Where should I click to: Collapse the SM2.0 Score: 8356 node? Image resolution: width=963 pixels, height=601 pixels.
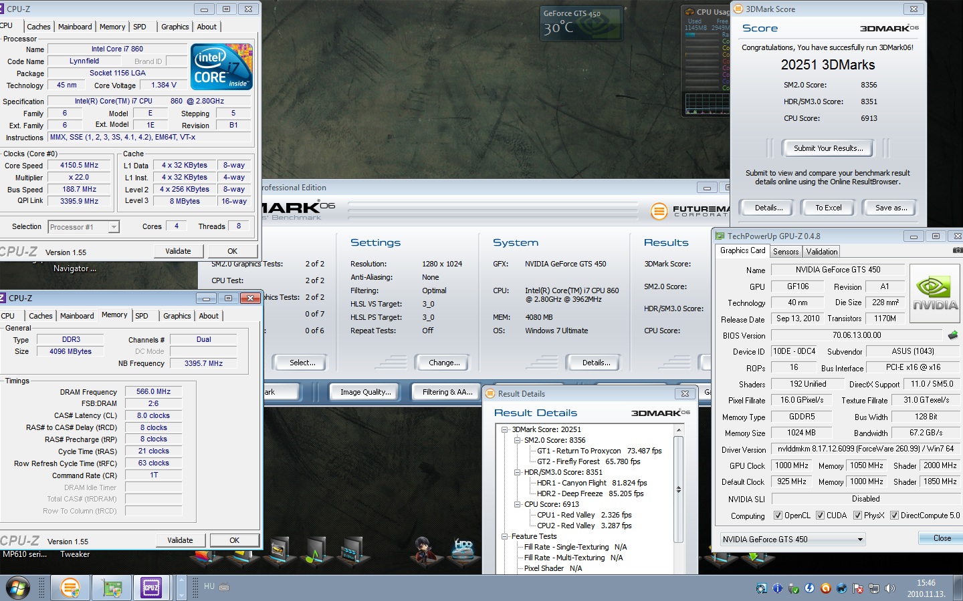517,440
